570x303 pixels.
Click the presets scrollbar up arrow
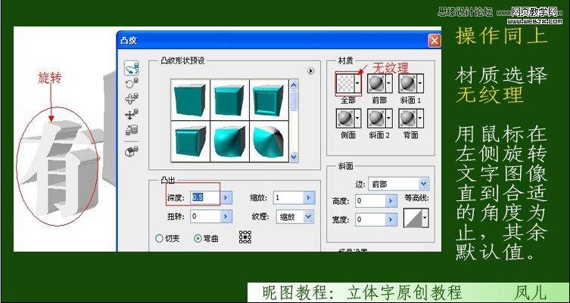pos(294,85)
